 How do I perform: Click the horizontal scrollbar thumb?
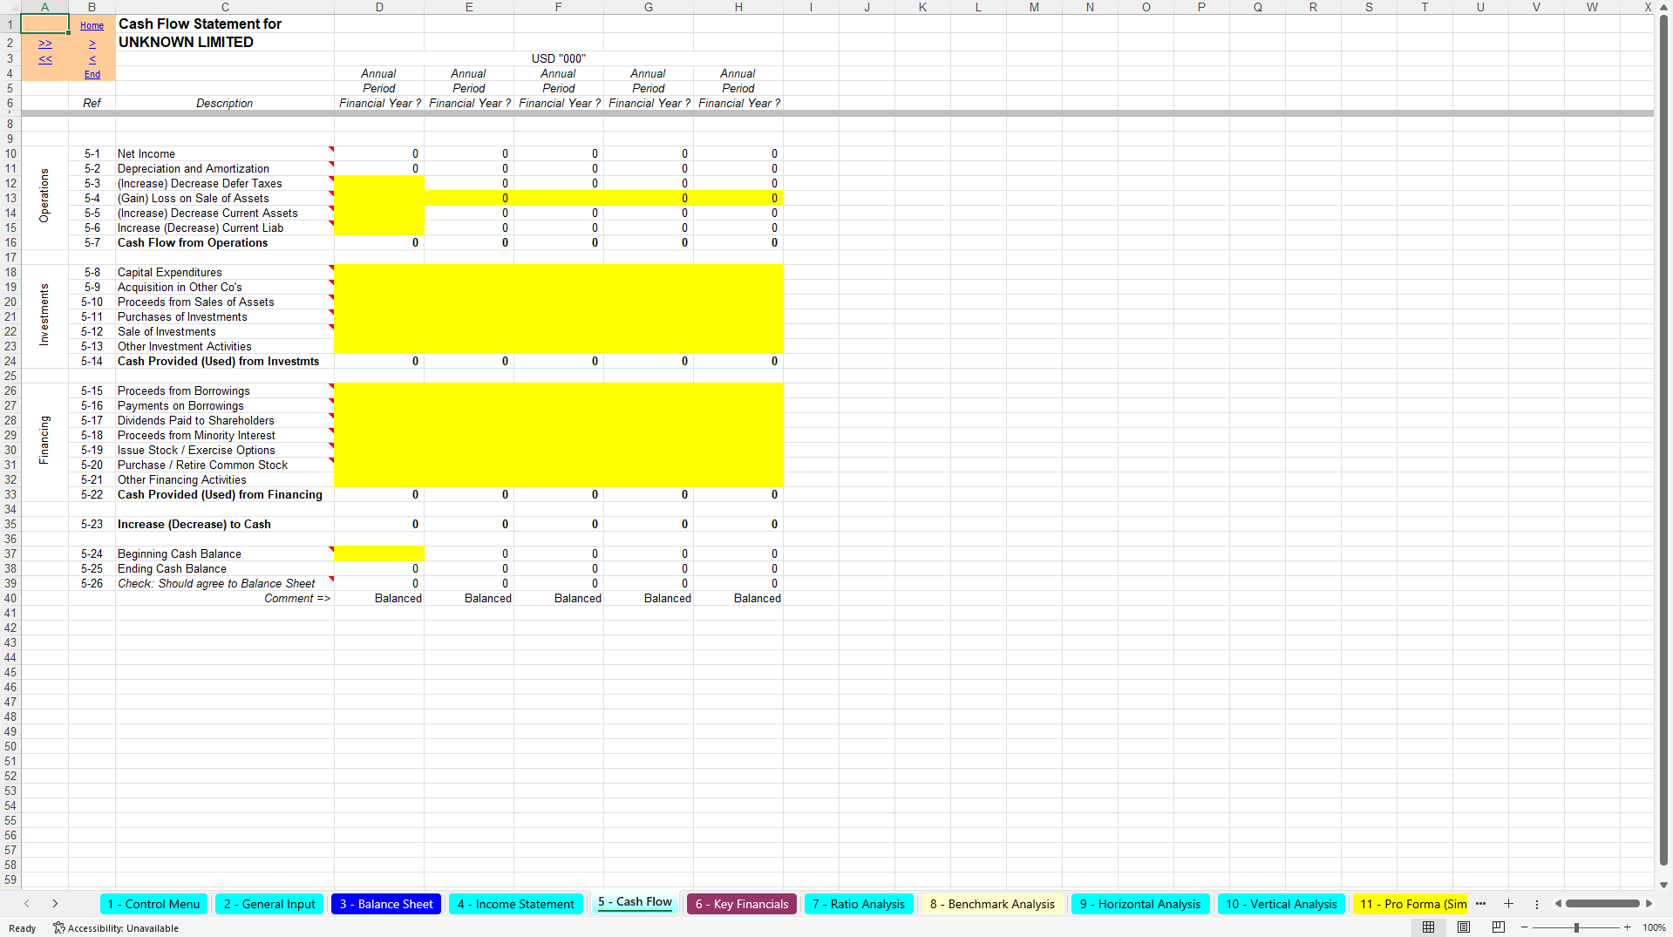(1602, 904)
